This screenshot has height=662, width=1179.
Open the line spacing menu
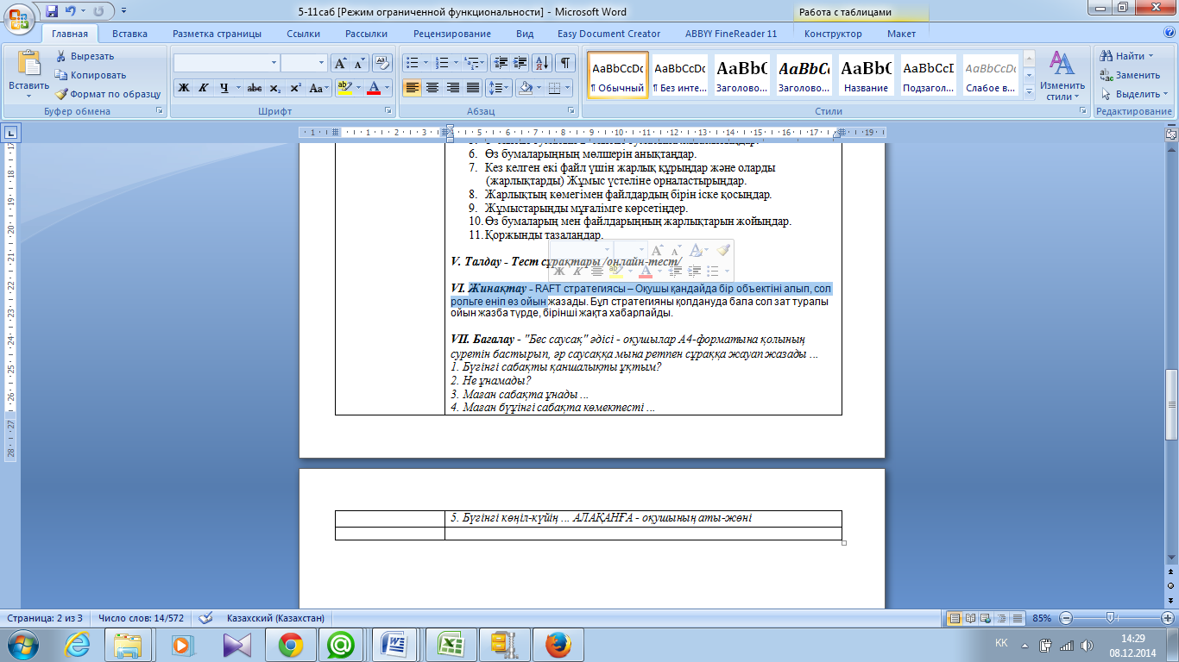(498, 88)
